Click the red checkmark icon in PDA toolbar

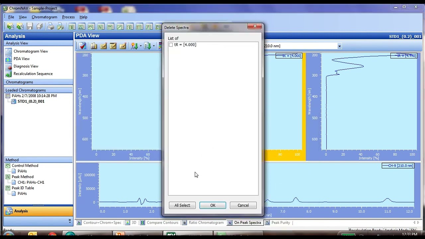point(83,46)
